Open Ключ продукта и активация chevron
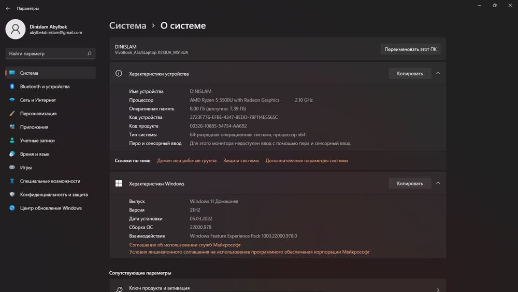The height and width of the screenshot is (292, 518). click(x=438, y=289)
